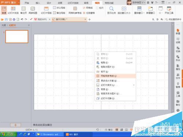Click 适应窗口大小 fit to window
Viewport: 183px width, 137px height.
click(x=124, y=10)
